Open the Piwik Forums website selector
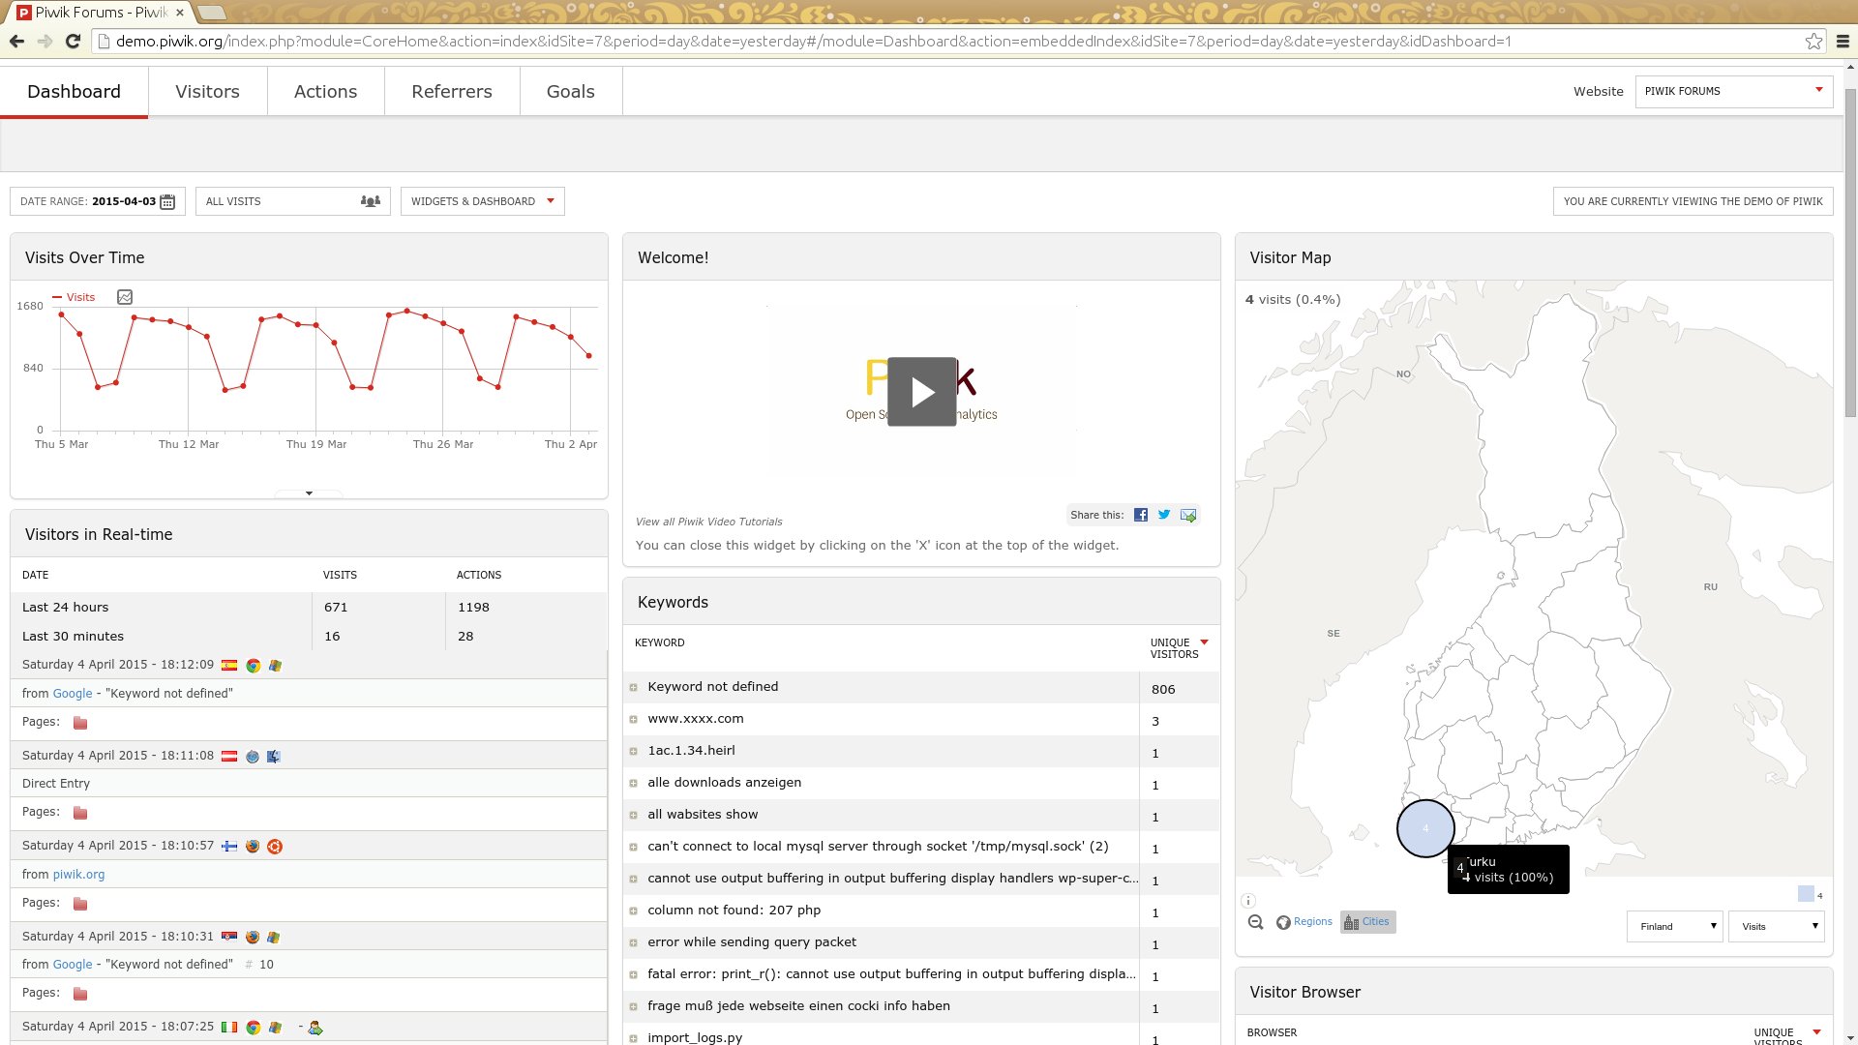 (x=1733, y=91)
